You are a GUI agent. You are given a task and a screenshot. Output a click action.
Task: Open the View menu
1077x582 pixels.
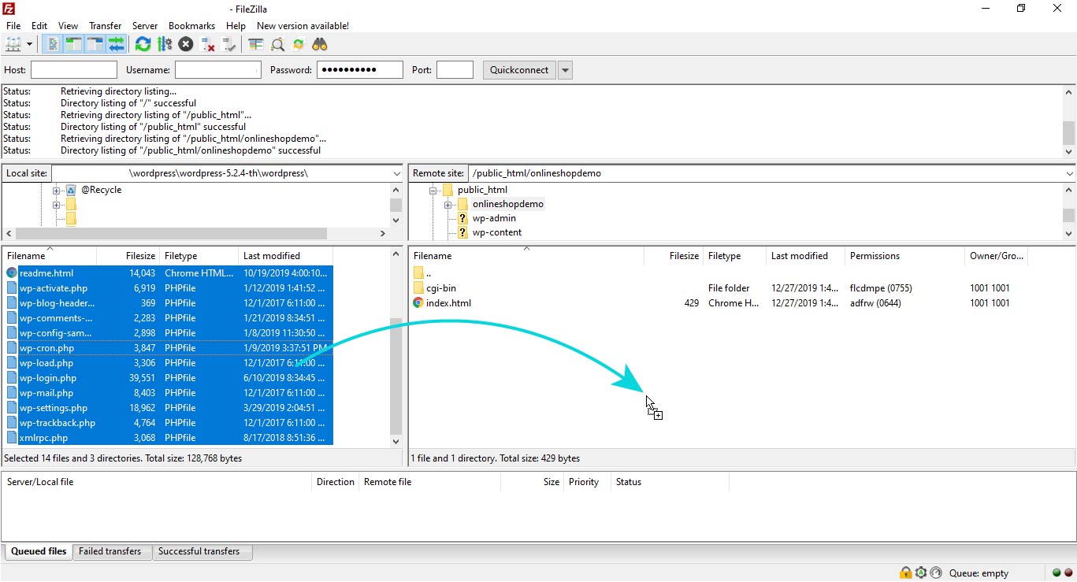[x=68, y=26]
